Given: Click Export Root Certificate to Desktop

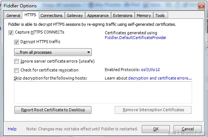Looking at the screenshot, I should (x=53, y=110).
